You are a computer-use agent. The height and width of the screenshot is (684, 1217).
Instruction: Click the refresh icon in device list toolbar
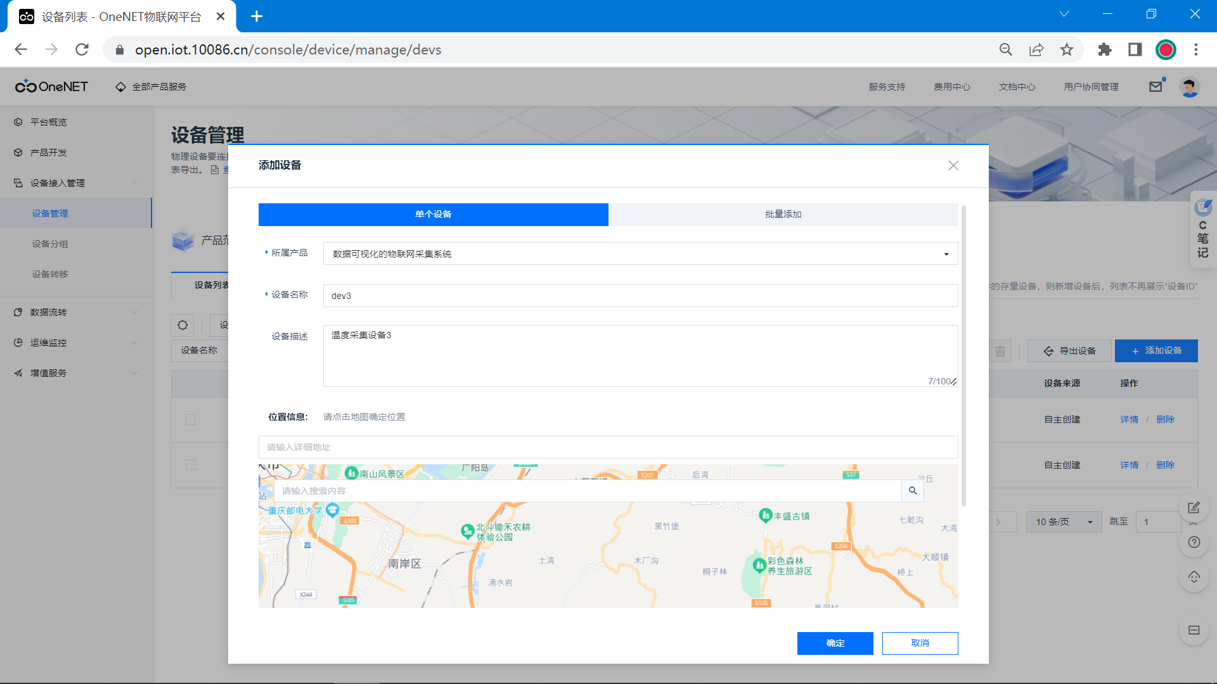183,325
